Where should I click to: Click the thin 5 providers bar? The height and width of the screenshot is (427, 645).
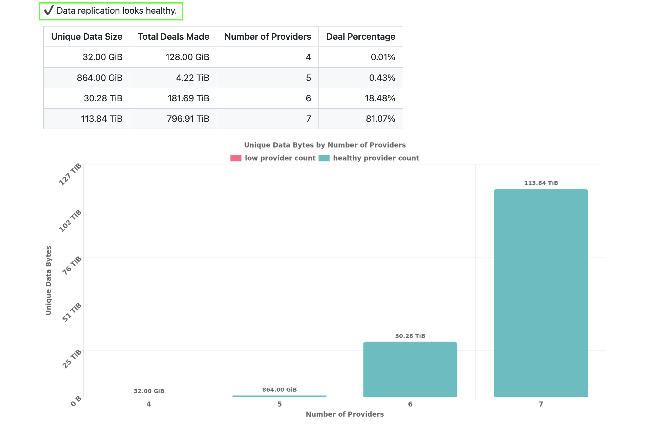(279, 396)
